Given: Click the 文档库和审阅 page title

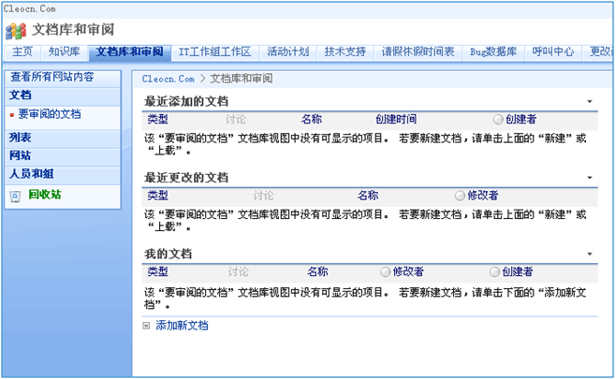Looking at the screenshot, I should (x=73, y=30).
